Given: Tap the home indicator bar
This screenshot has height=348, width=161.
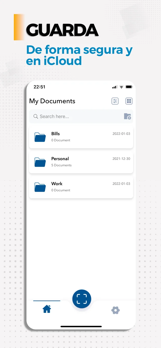Looking at the screenshot, I should [x=81, y=326].
